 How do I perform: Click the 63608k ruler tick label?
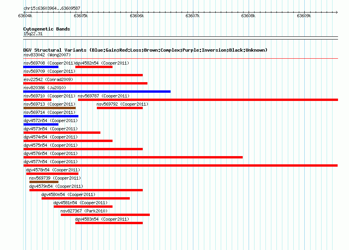[248, 16]
